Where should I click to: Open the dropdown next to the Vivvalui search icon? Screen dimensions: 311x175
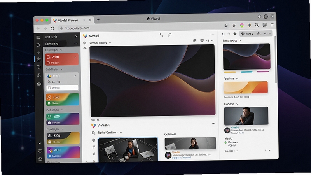pos(121,132)
